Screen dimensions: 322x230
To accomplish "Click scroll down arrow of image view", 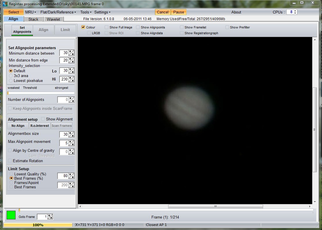I will point(315,202).
